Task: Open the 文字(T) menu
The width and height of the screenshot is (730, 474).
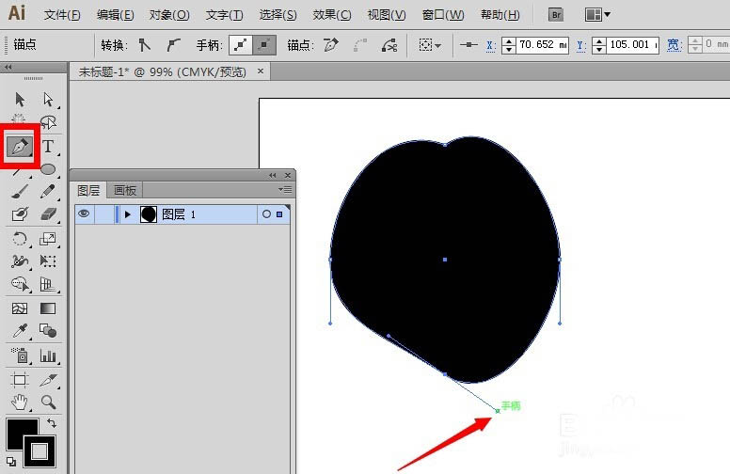Action: (224, 15)
